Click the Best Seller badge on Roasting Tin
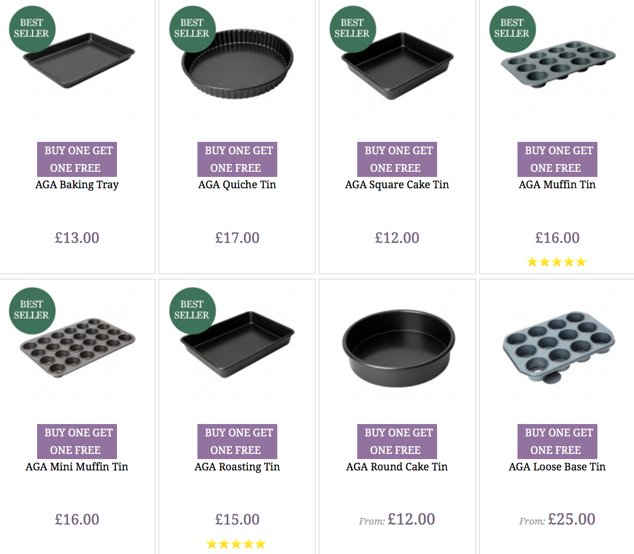Image resolution: width=634 pixels, height=554 pixels. [192, 310]
